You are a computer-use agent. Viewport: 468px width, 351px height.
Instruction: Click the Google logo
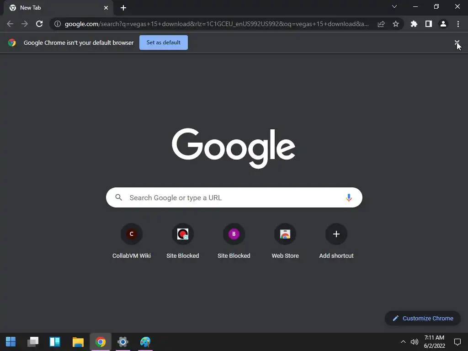click(234, 148)
